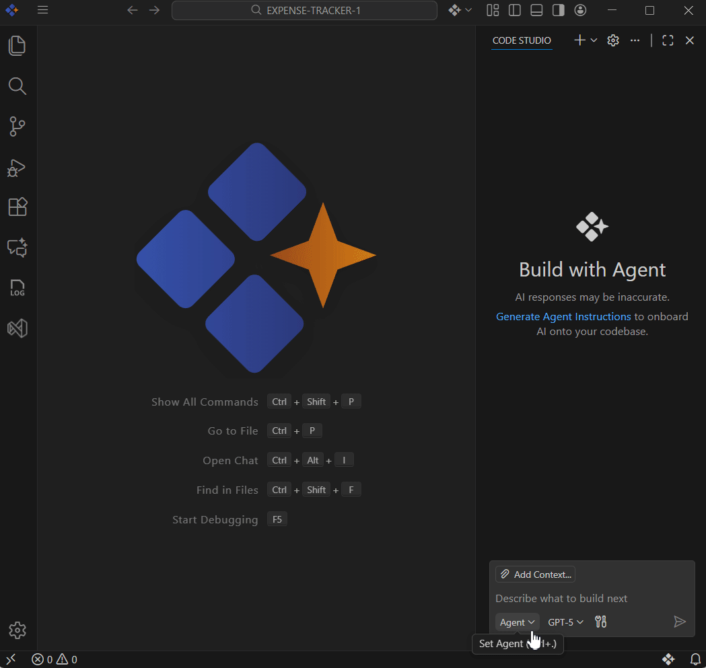706x668 pixels.
Task: Open the Agent mode dropdown
Action: (517, 622)
